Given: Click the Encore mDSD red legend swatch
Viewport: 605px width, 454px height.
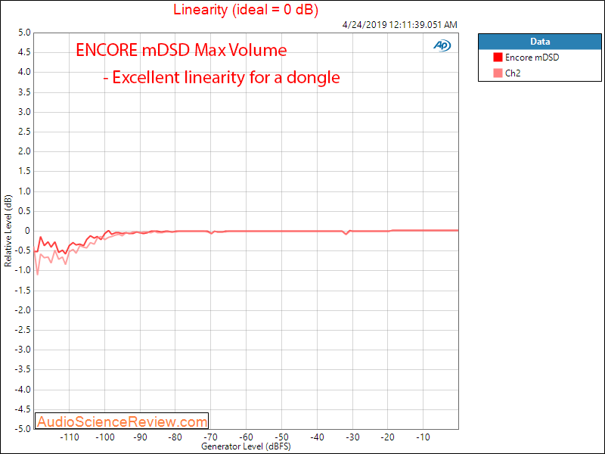Looking at the screenshot, I should click(x=498, y=58).
